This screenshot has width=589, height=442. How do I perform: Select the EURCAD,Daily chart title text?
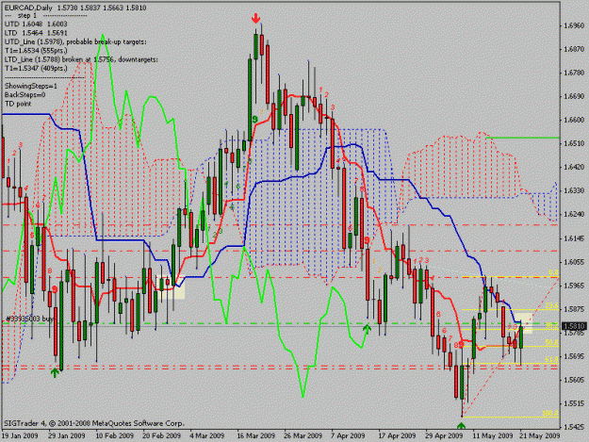(30, 8)
